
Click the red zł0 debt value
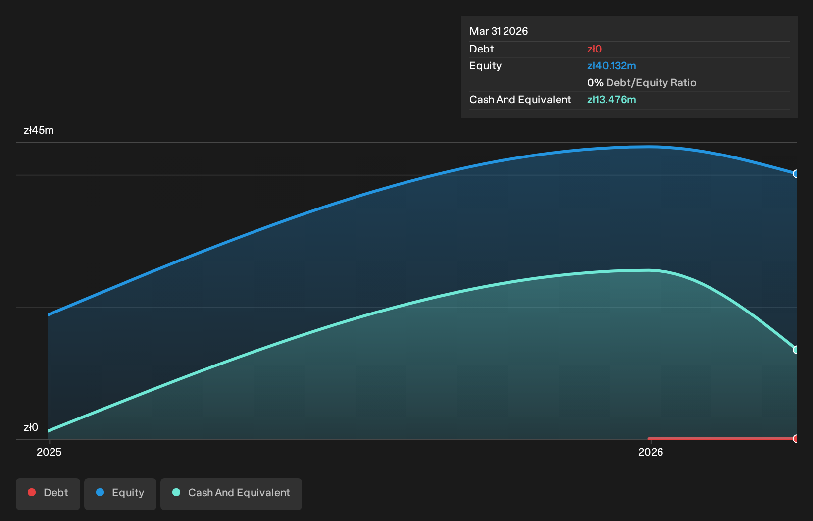coord(594,49)
